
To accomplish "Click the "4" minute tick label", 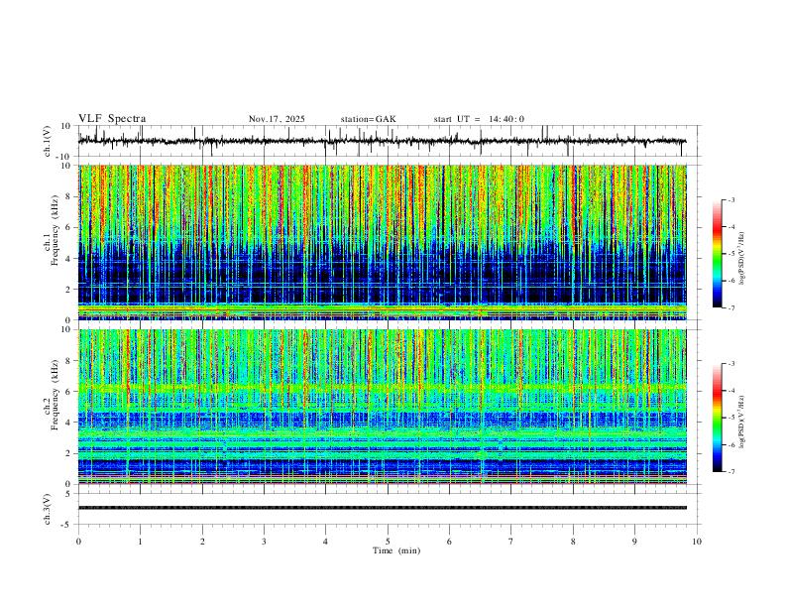I will [x=325, y=542].
